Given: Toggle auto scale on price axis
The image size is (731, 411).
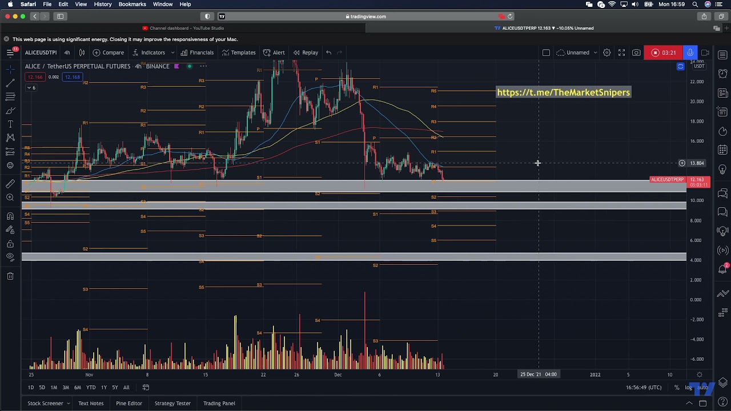Looking at the screenshot, I should click(x=703, y=387).
